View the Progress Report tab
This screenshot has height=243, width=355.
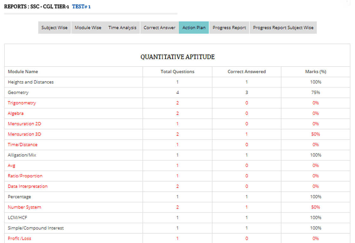pyautogui.click(x=229, y=28)
